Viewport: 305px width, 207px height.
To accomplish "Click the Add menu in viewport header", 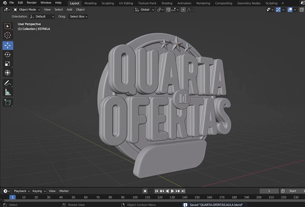I will 69,10.
